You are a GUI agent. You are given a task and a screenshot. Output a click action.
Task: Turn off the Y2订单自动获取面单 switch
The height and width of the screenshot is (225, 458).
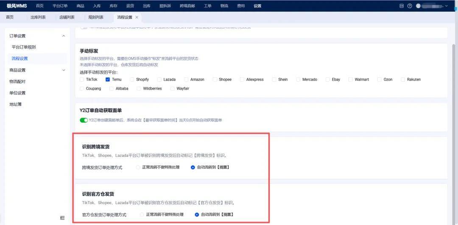click(x=84, y=120)
